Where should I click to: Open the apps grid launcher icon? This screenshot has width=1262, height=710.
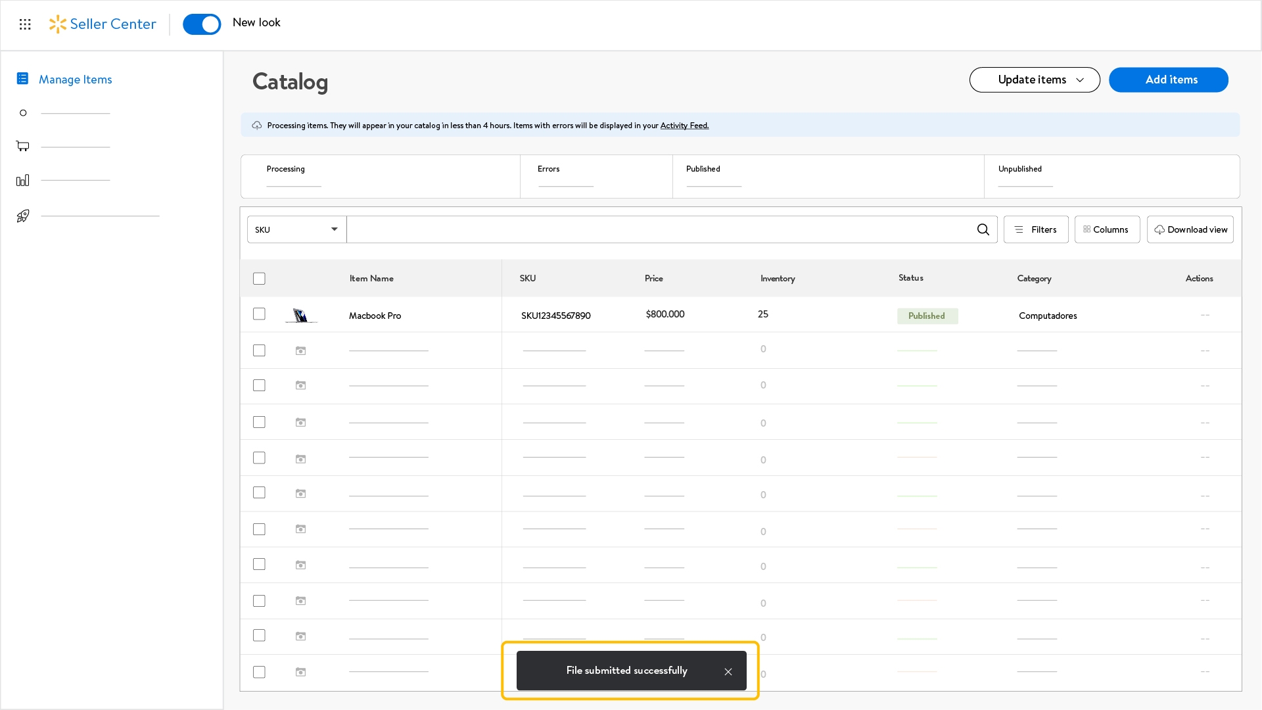[25, 24]
